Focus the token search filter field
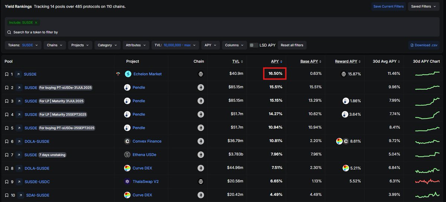This screenshot has height=202, width=446. pyautogui.click(x=223, y=32)
